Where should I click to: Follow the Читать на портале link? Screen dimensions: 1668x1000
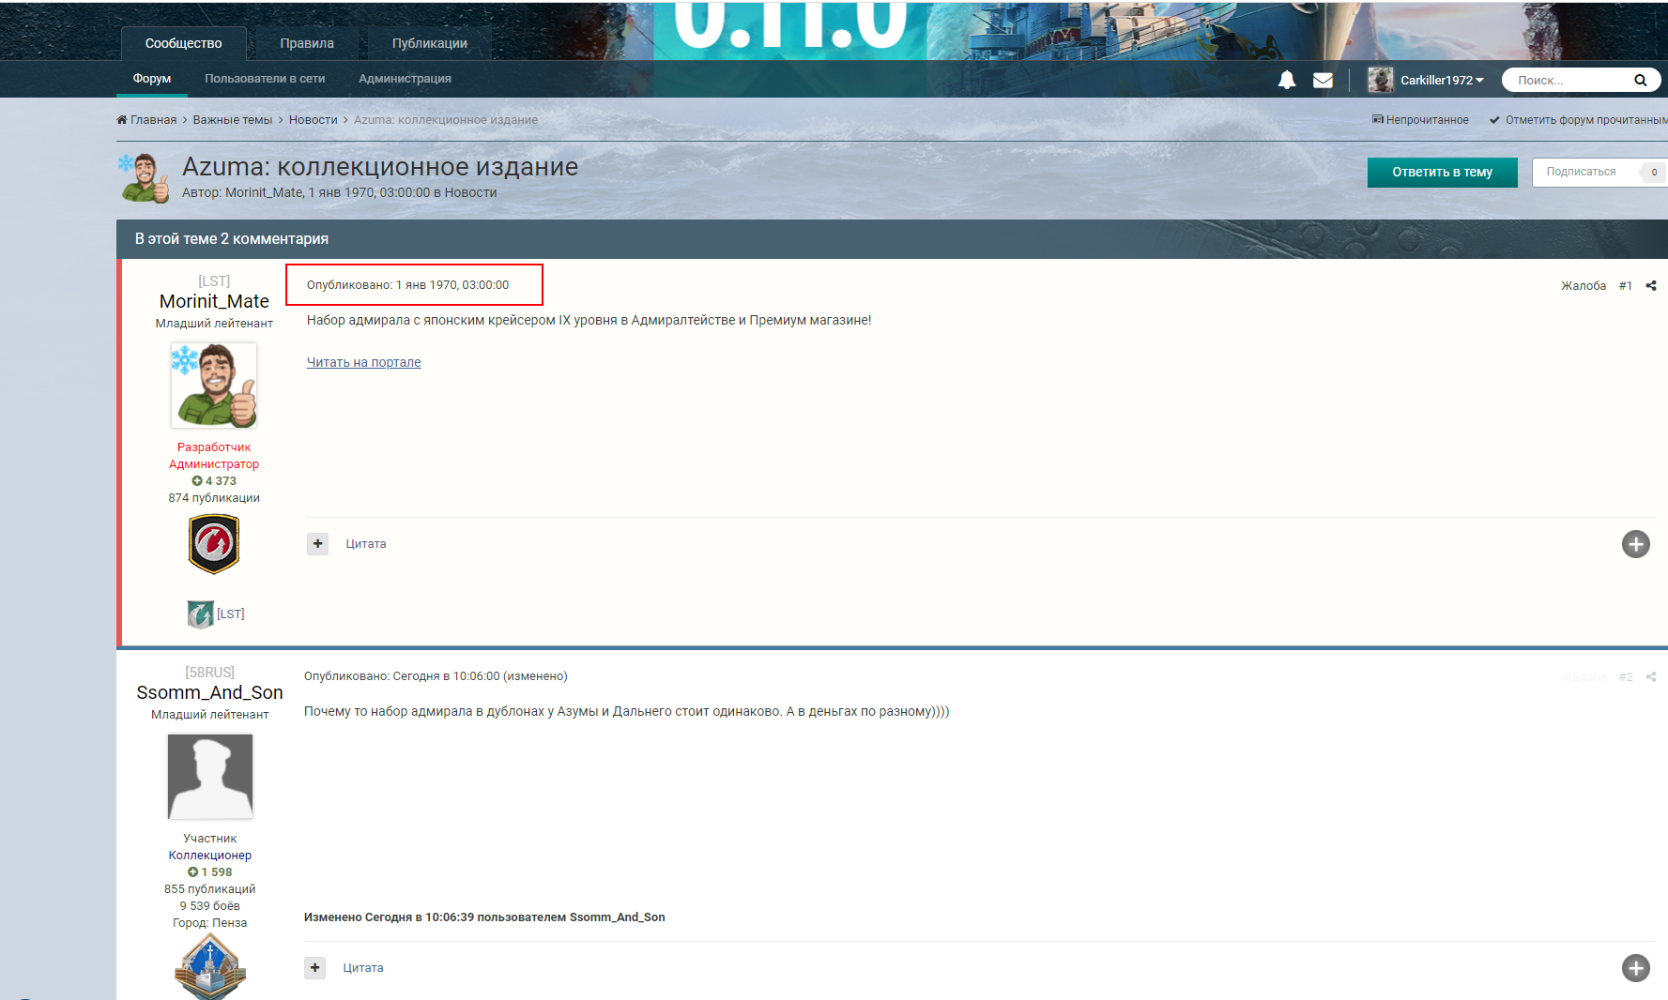(x=363, y=362)
